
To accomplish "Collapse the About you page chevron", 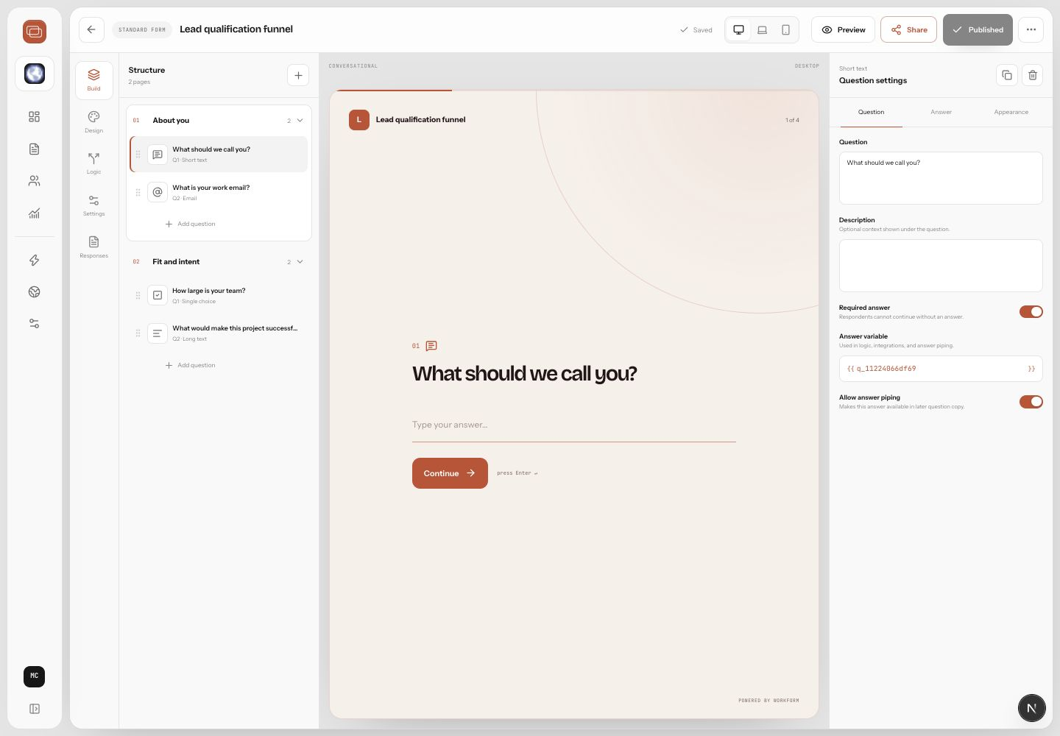I will click(x=300, y=120).
